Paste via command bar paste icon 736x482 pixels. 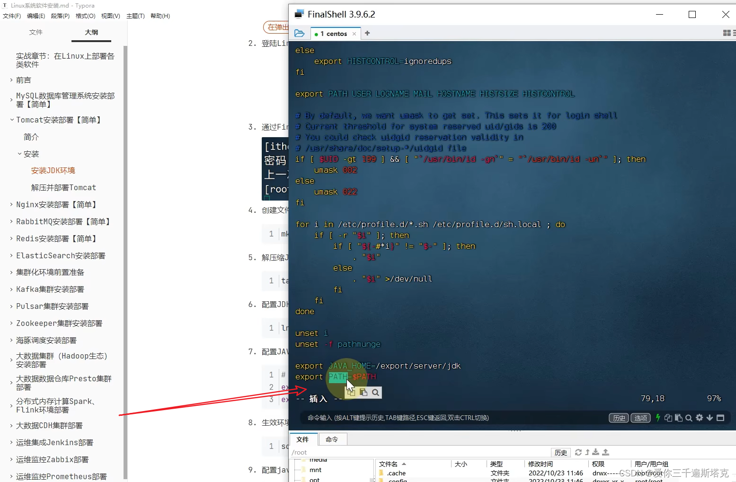[679, 418]
